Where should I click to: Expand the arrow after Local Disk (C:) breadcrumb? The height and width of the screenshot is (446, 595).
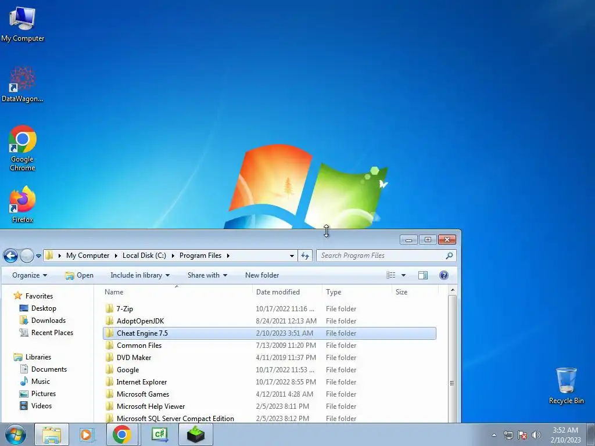173,256
